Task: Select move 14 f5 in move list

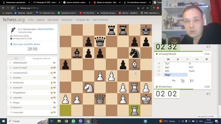Action: 199,63
